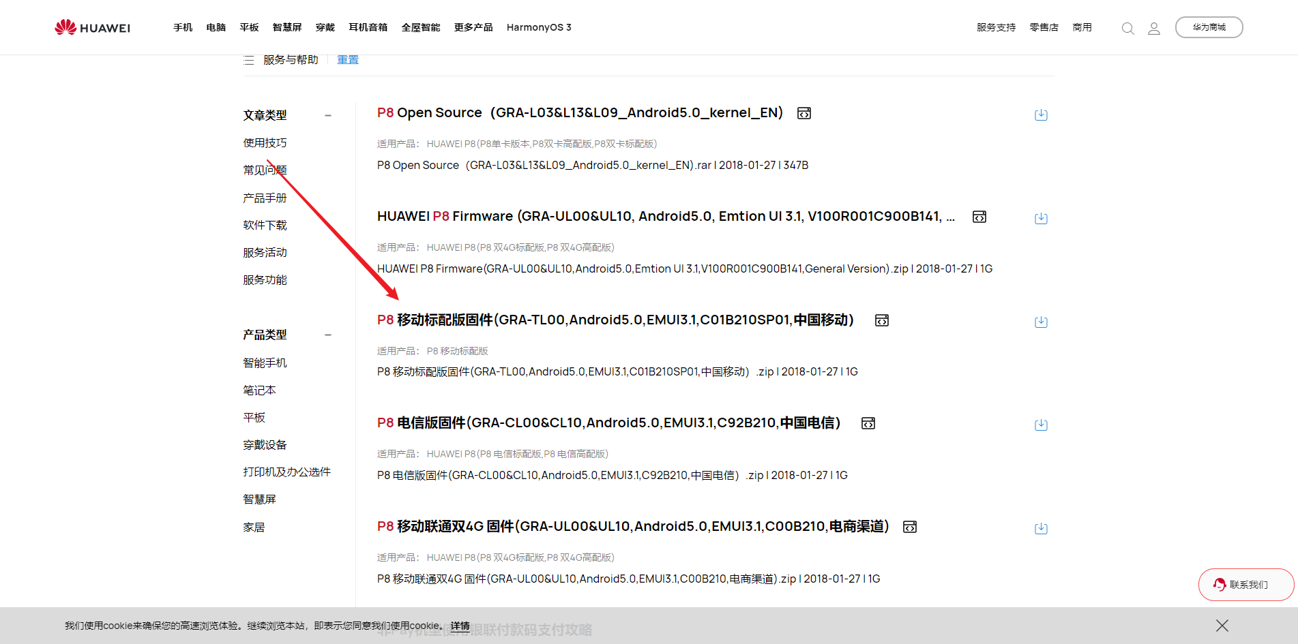The image size is (1298, 644).
Task: Open the user account icon
Action: (x=1154, y=28)
